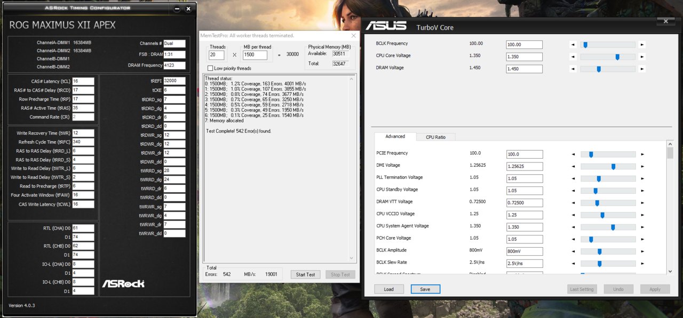Enable Low priority threads checkbox in MemTestPro

[210, 68]
